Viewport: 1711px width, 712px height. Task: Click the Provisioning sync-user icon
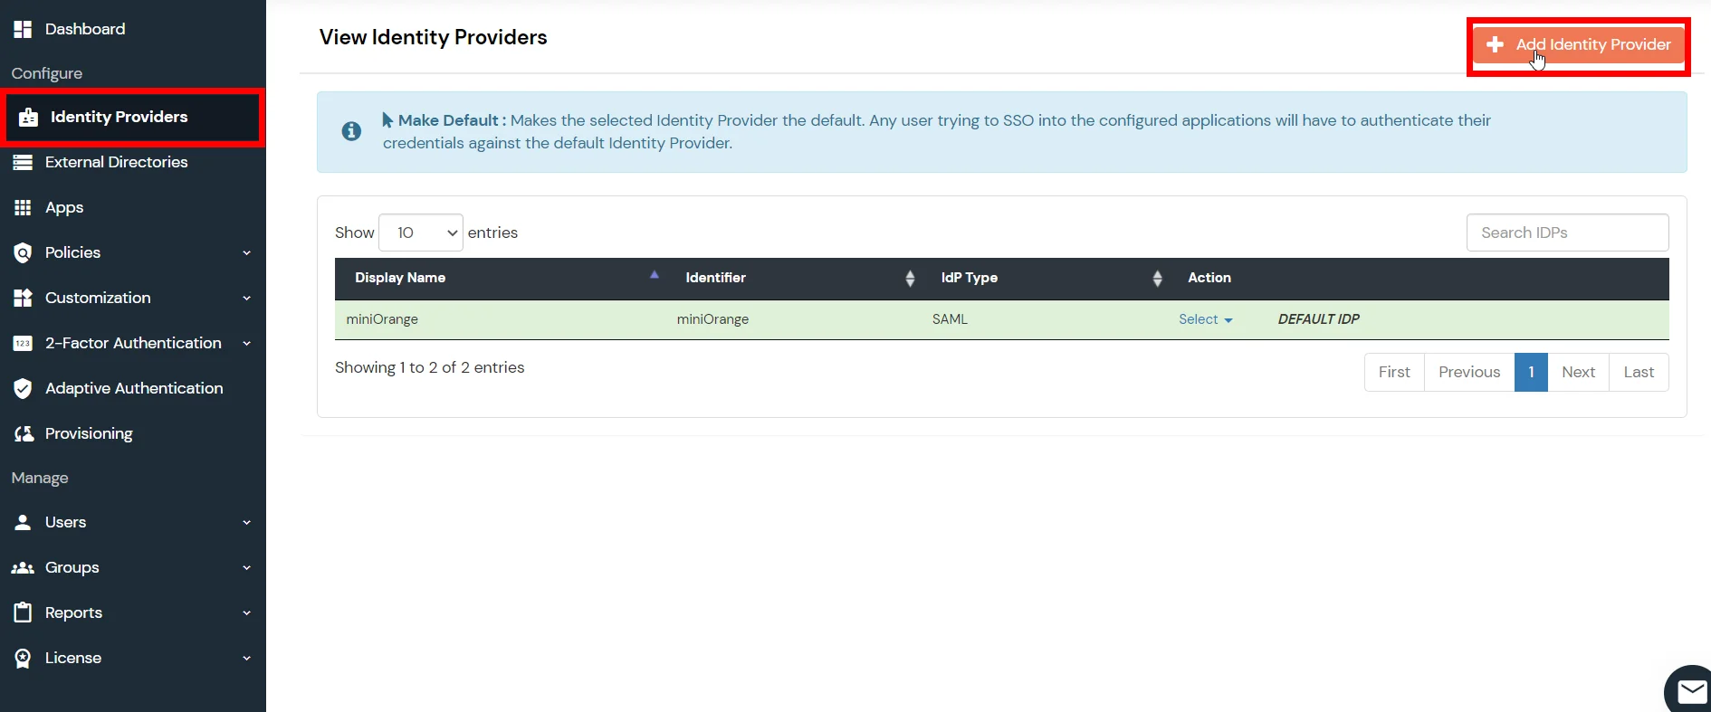24,433
